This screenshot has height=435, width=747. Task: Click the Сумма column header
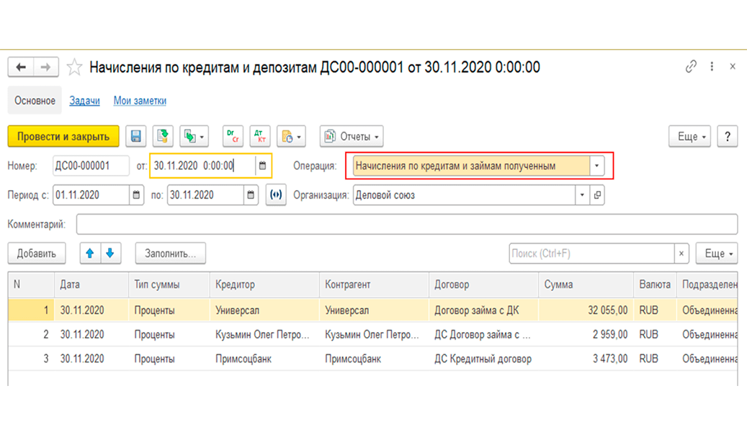tap(586, 284)
